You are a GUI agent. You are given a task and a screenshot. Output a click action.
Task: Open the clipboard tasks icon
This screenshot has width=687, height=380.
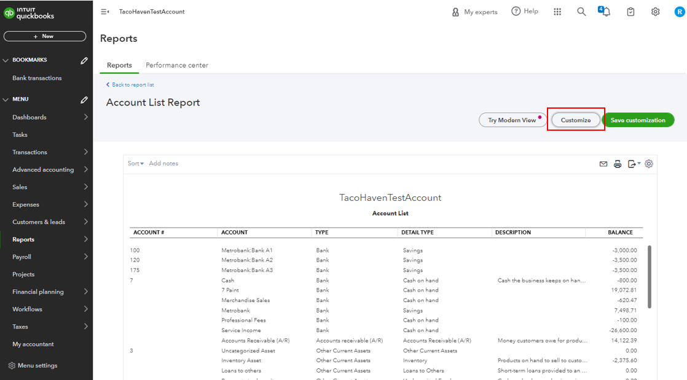(630, 12)
